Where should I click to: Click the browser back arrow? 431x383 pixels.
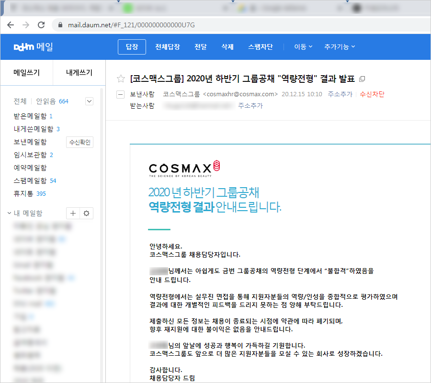[x=11, y=25]
